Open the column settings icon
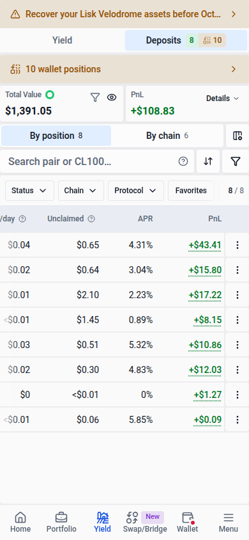The width and height of the screenshot is (249, 540). point(238,136)
